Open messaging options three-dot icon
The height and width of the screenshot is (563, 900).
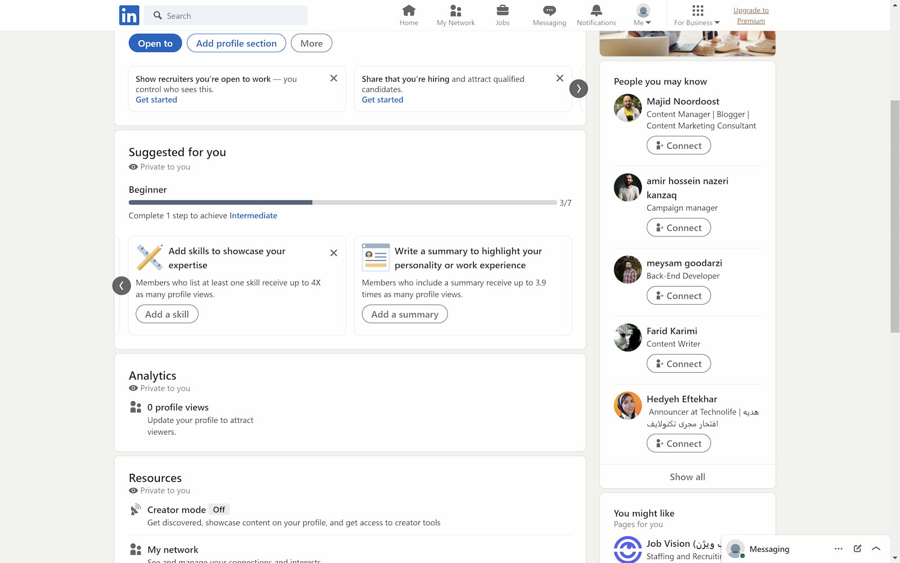coord(838,548)
